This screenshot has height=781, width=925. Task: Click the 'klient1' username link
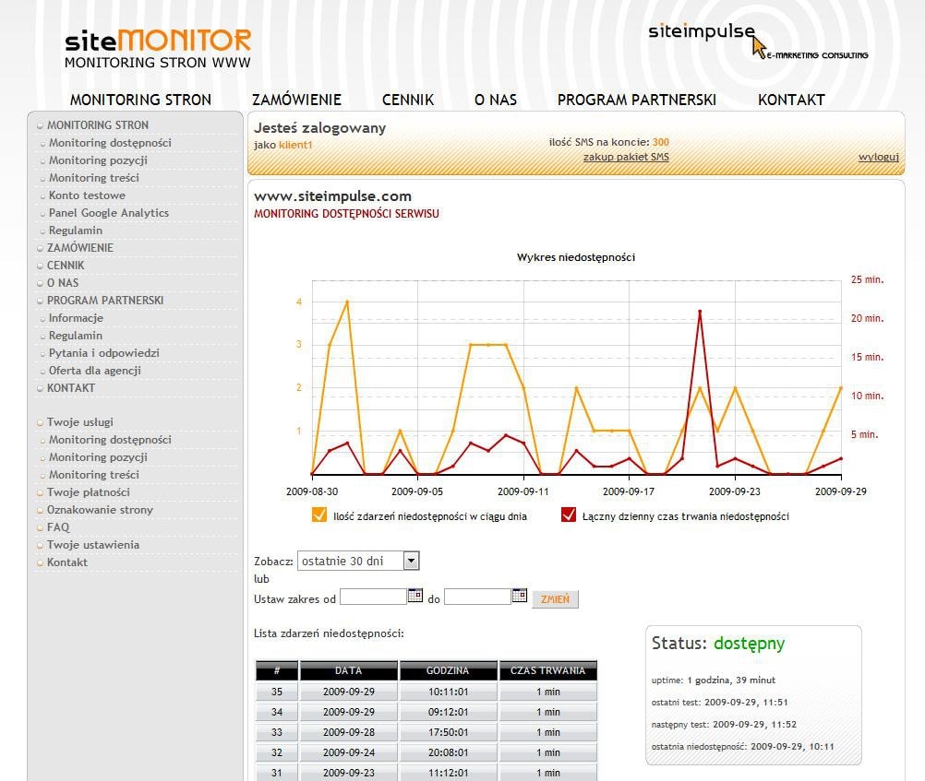295,145
